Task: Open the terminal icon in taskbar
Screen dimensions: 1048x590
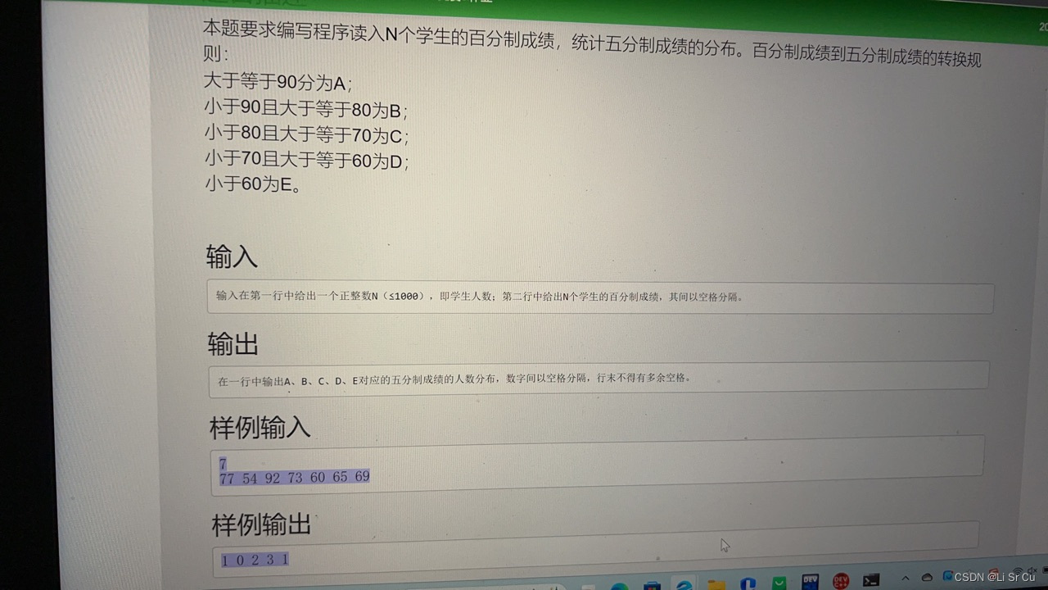Action: pyautogui.click(x=871, y=580)
